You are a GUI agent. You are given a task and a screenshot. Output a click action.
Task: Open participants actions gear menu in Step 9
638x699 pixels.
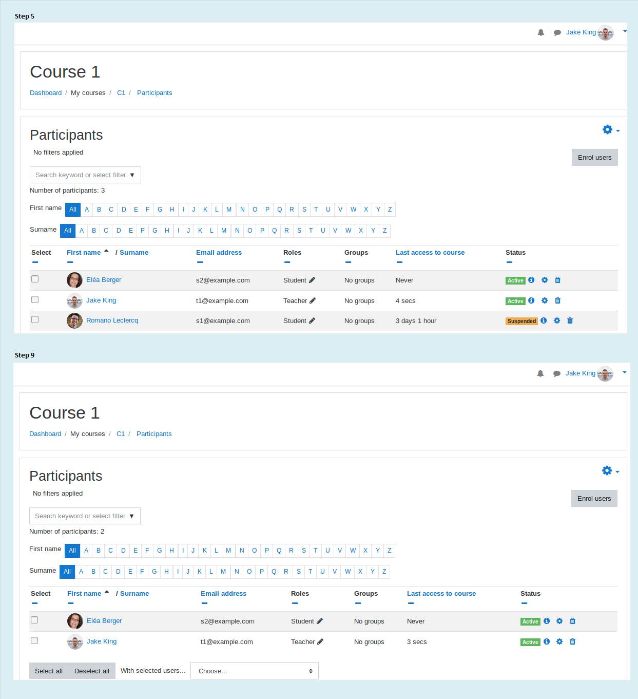pos(610,471)
